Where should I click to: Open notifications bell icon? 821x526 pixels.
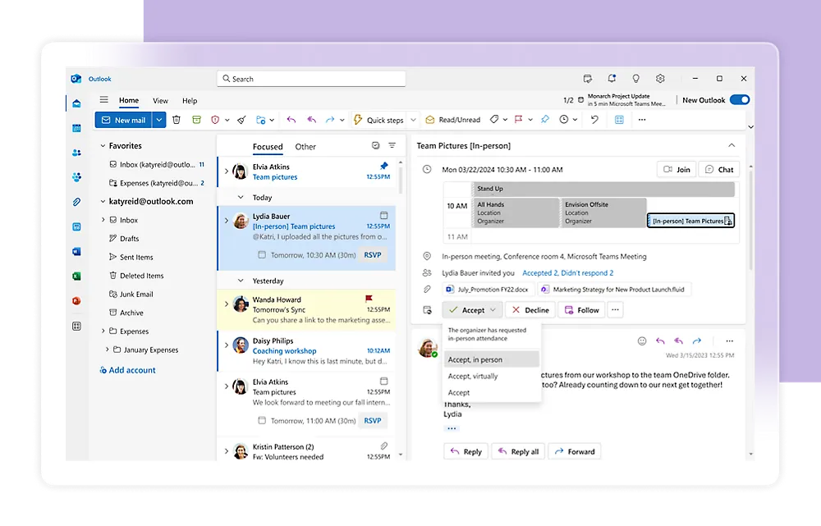point(612,79)
